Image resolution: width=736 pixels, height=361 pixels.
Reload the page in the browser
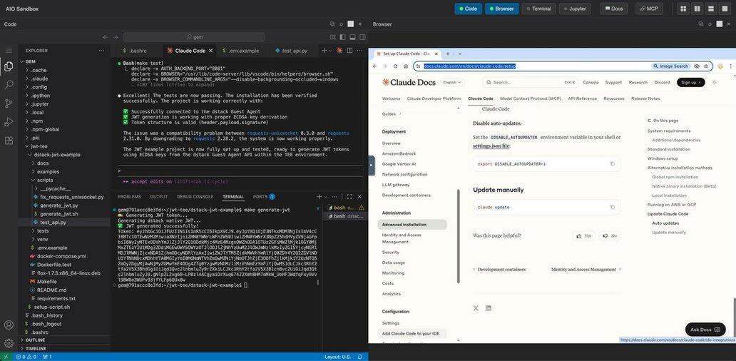point(395,66)
